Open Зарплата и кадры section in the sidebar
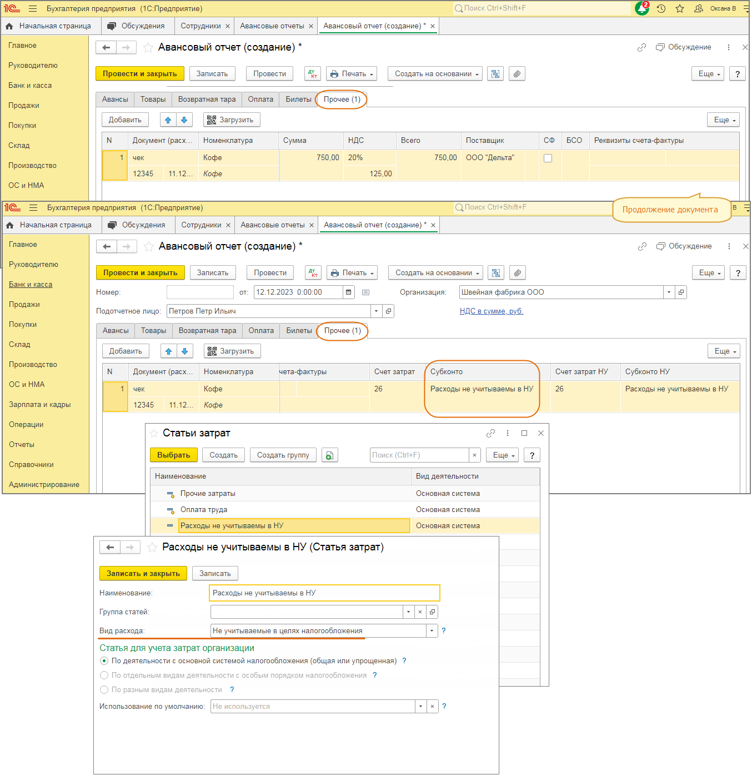 tap(40, 405)
